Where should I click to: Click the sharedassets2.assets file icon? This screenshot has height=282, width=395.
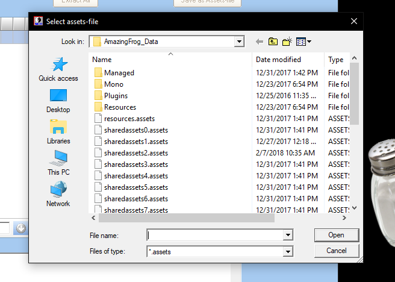click(x=98, y=152)
